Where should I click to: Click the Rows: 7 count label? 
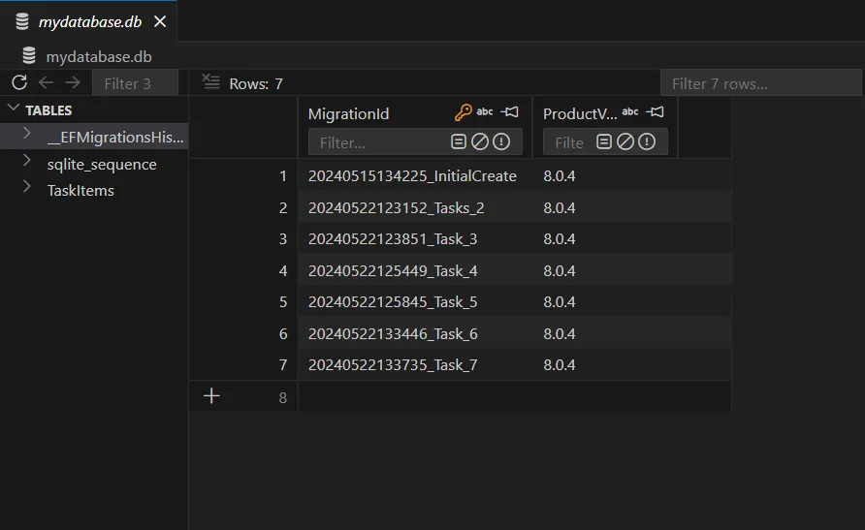[256, 83]
